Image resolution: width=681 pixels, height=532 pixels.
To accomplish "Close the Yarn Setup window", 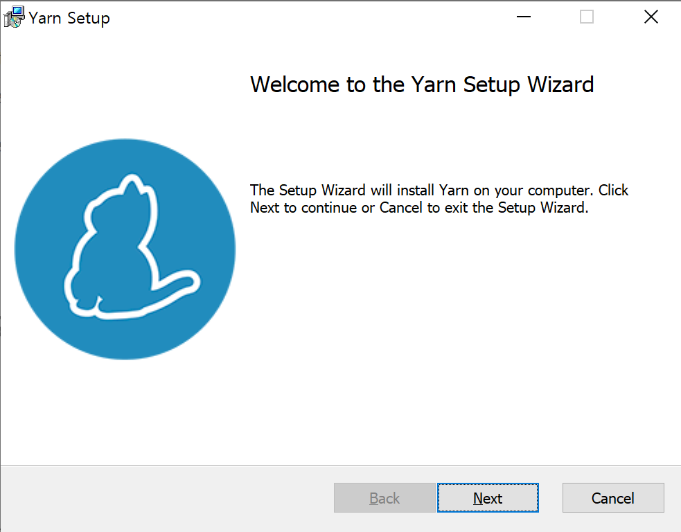I will tap(651, 17).
